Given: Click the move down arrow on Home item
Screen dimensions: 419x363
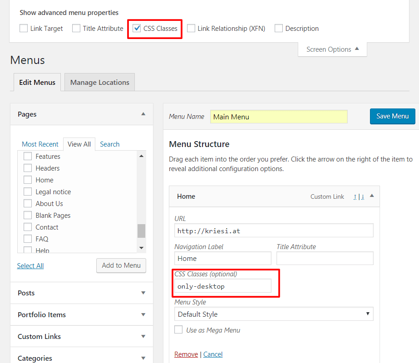Looking at the screenshot, I should click(362, 197).
